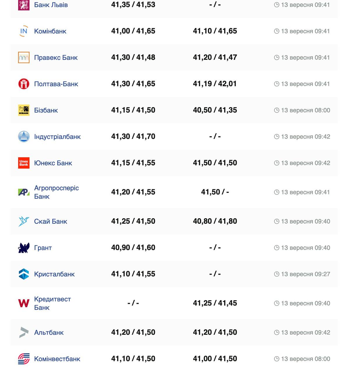Click the red Полтава-Банк logo

pos(24,84)
